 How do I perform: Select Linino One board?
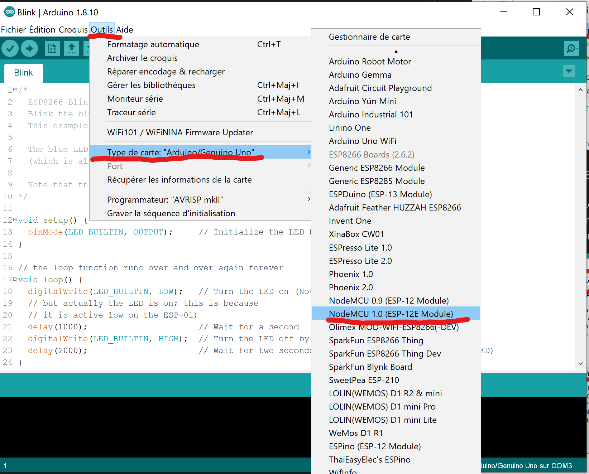(396, 128)
